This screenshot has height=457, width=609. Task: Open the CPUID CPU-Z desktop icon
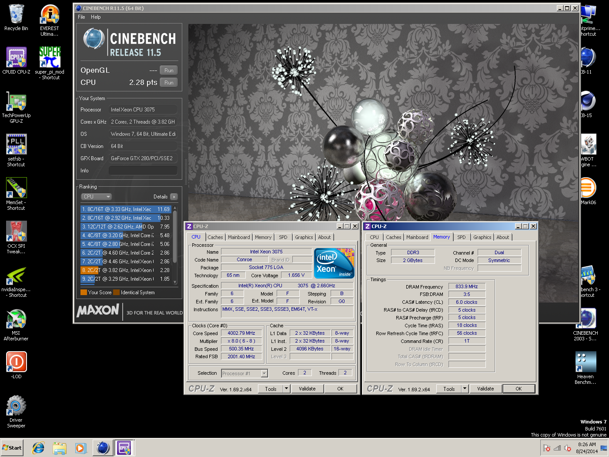click(x=16, y=60)
